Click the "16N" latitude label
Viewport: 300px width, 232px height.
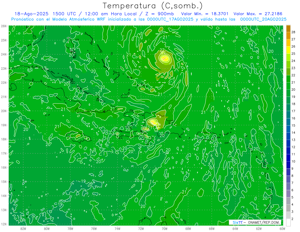tap(4, 167)
